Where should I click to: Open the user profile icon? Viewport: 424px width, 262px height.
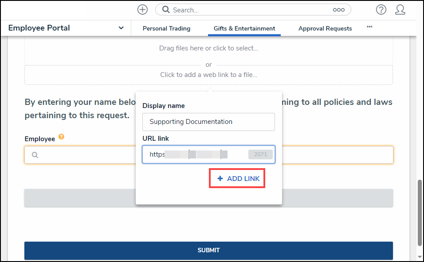400,10
